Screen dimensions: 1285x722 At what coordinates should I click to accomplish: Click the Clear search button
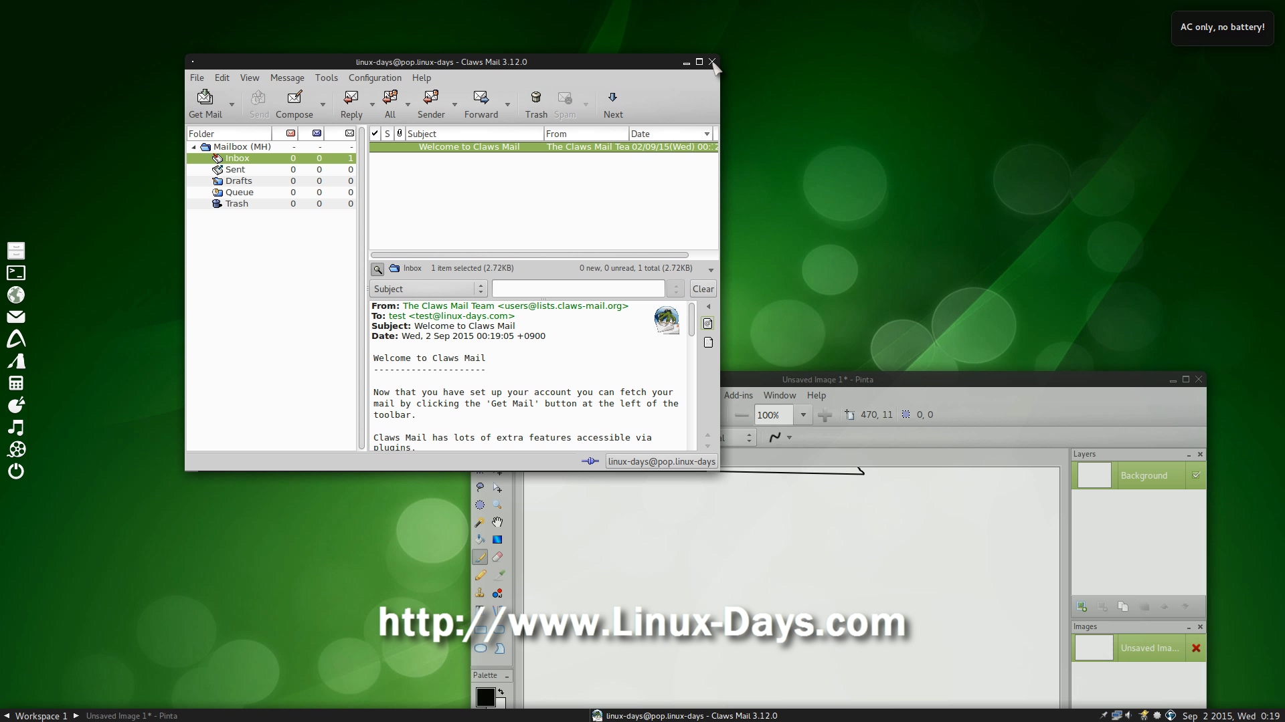pyautogui.click(x=703, y=289)
